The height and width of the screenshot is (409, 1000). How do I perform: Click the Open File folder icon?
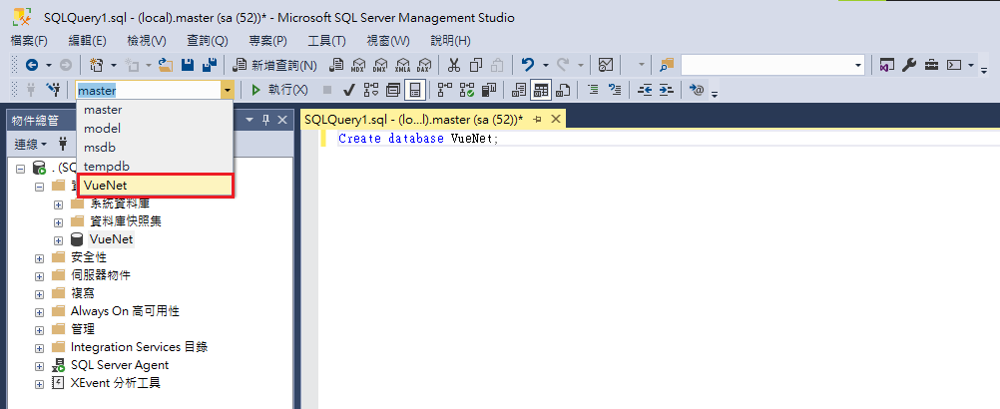point(166,65)
